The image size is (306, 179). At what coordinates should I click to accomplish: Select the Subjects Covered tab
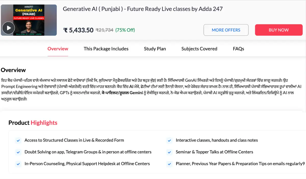199,49
